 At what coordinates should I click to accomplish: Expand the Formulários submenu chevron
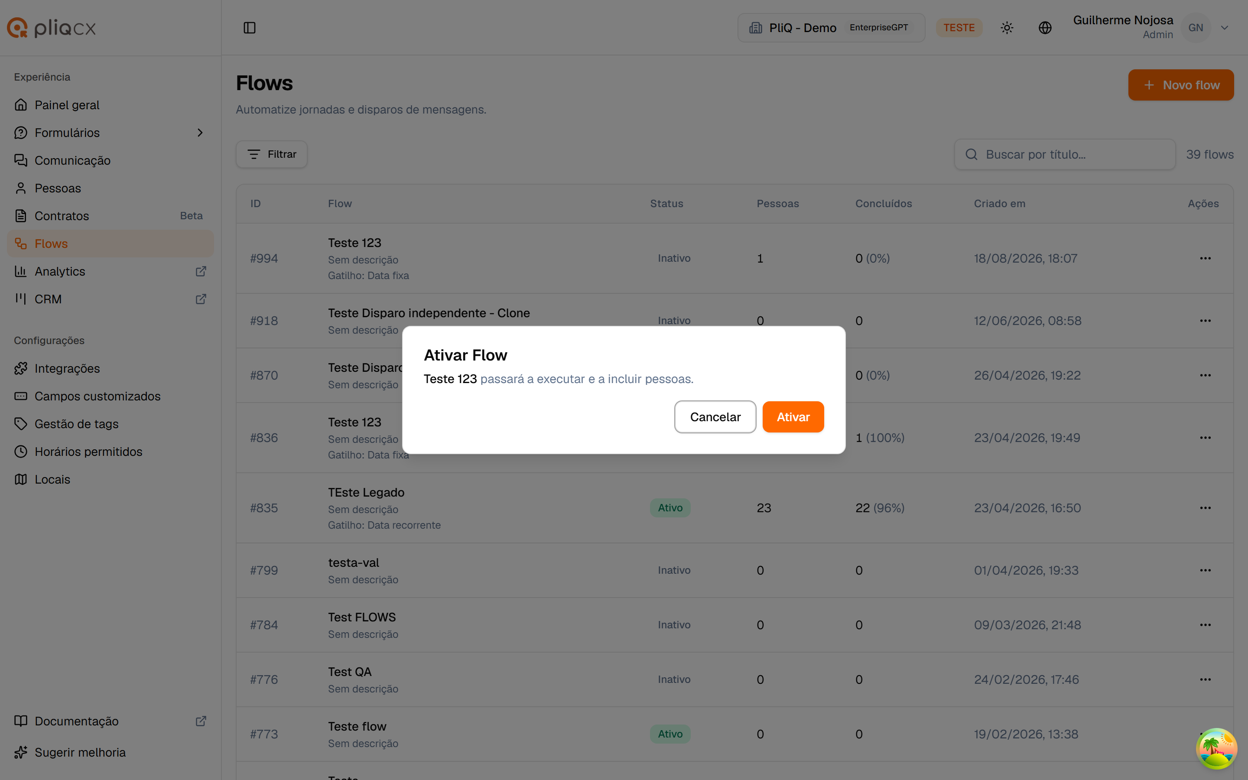(x=200, y=133)
